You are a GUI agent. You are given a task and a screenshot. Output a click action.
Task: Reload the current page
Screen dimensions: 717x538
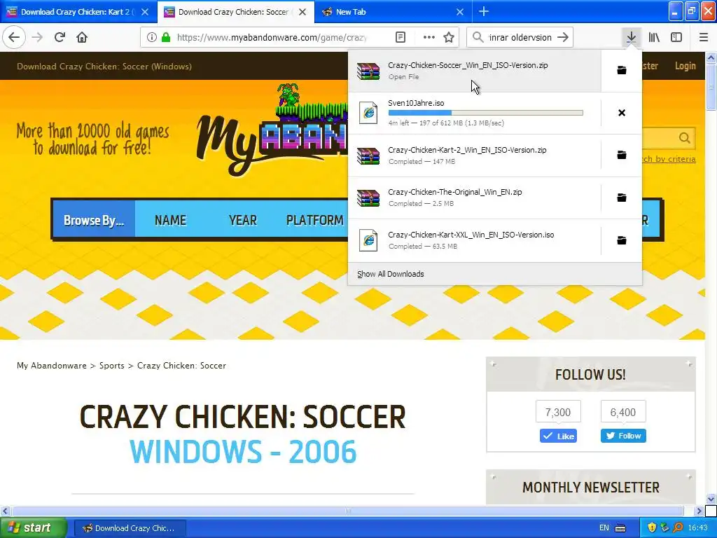pyautogui.click(x=60, y=38)
